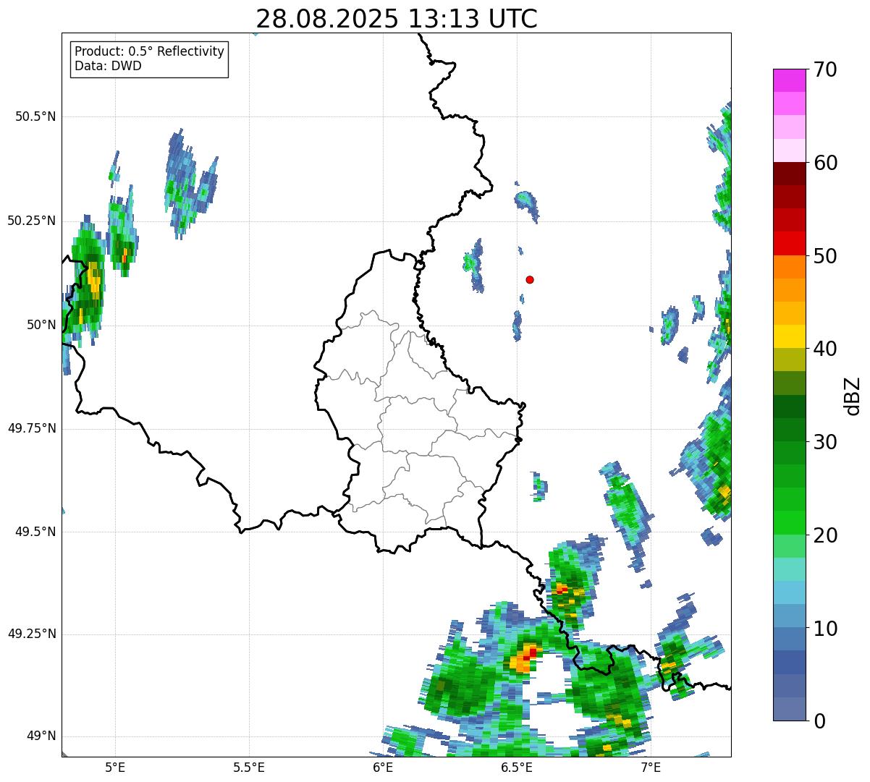Click the pale pink swatch just above 60 dBZ

789,150
